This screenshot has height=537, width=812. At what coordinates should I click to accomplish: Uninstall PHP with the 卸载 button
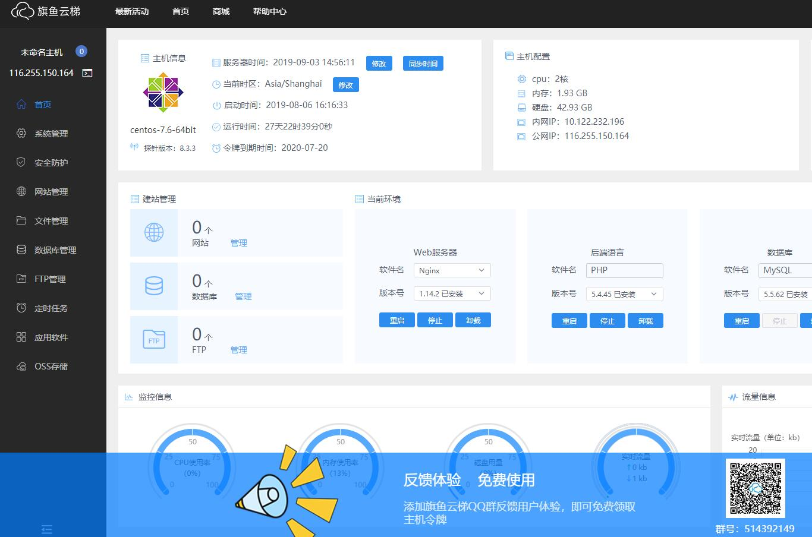click(646, 321)
